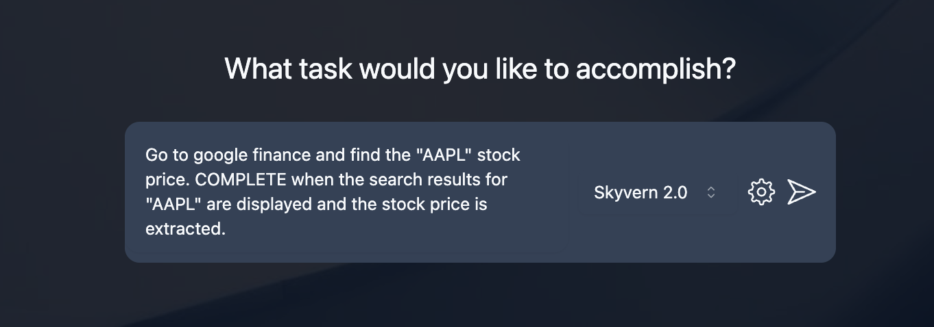Image resolution: width=934 pixels, height=327 pixels.
Task: Click the heading "What task would you like to accomplish?"
Action: pyautogui.click(x=480, y=69)
